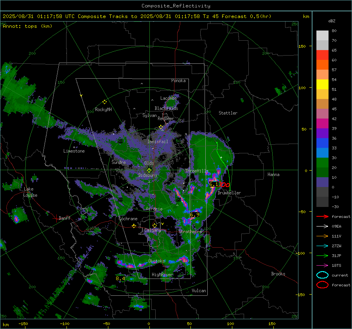Select the orange 111V track arrow
The height and width of the screenshot is (329, 352).
(322, 236)
